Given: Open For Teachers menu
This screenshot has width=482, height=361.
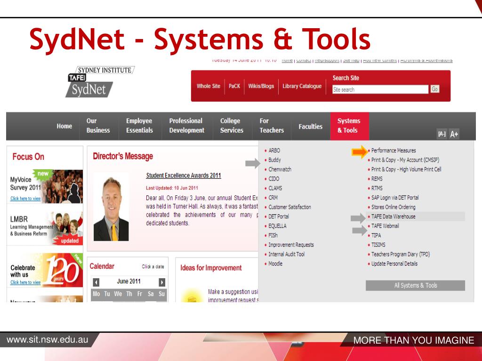Looking at the screenshot, I should click(x=272, y=126).
